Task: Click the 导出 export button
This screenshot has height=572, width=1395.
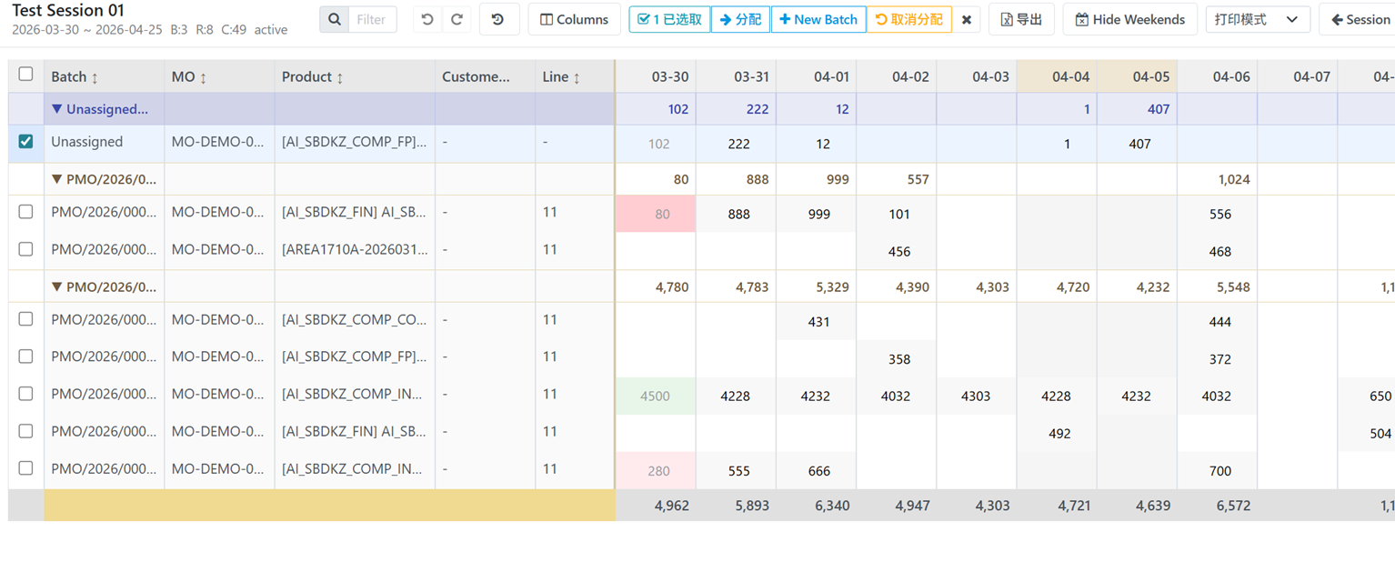Action: click(1021, 19)
